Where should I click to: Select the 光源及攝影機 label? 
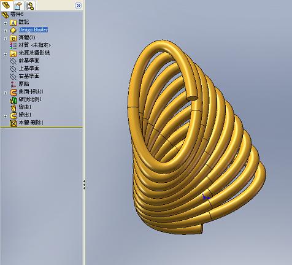(34, 53)
